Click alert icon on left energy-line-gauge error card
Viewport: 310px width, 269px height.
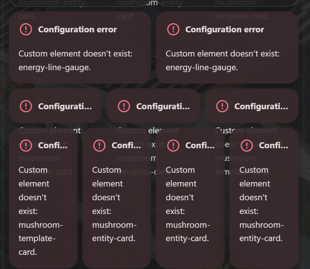(x=26, y=29)
